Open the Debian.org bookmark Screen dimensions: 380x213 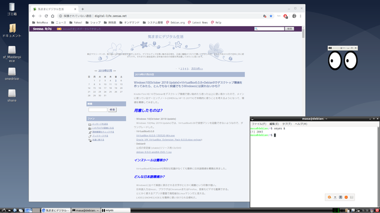(x=175, y=22)
